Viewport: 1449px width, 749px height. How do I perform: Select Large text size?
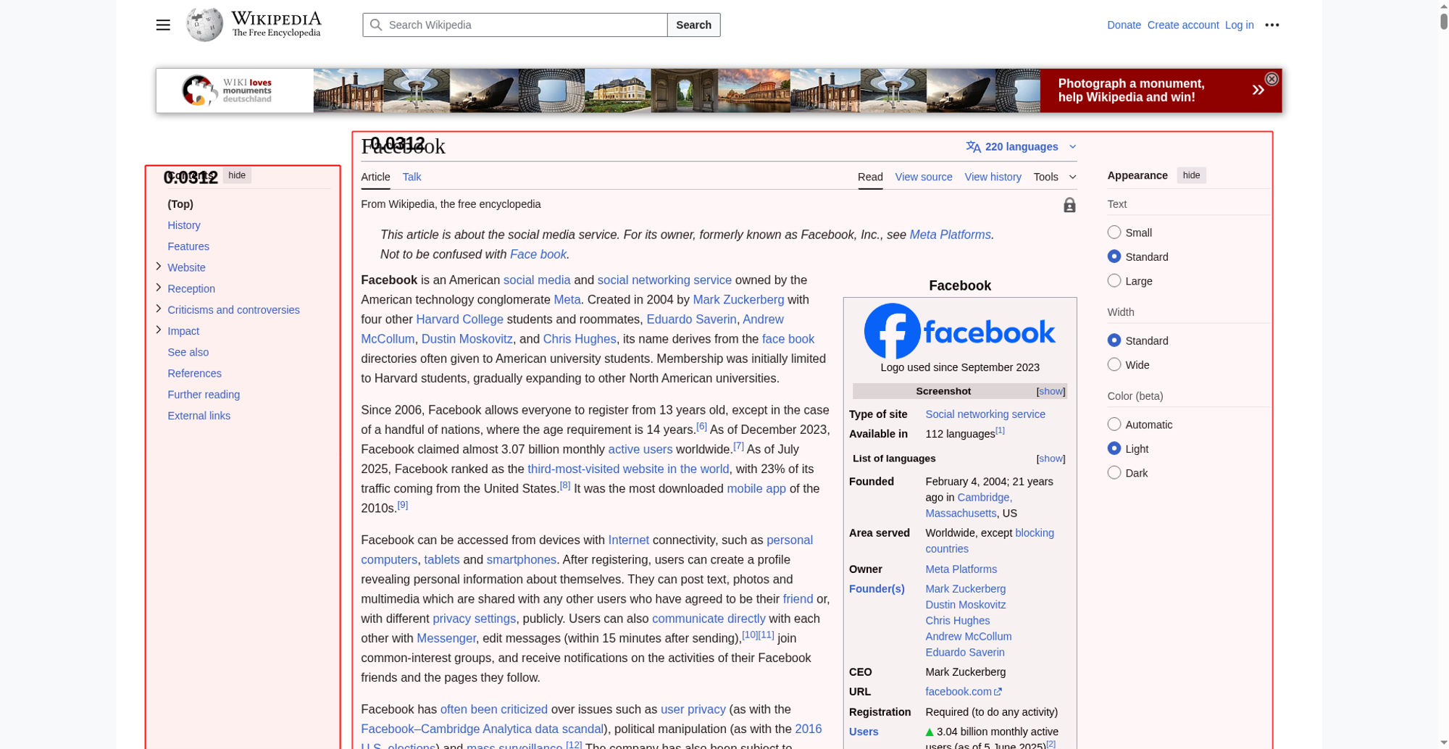point(1114,280)
